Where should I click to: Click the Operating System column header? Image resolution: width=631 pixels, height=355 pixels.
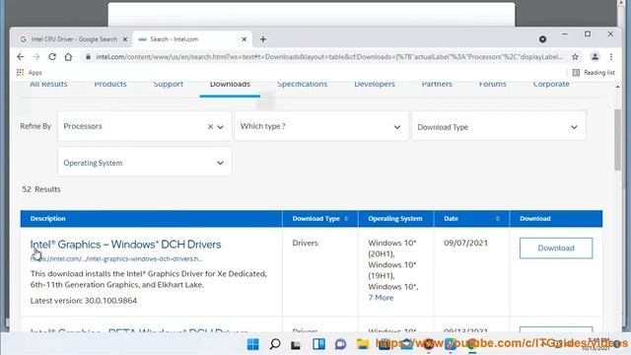click(x=395, y=219)
